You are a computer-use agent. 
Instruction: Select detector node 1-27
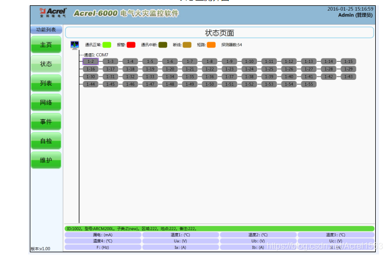point(309,69)
